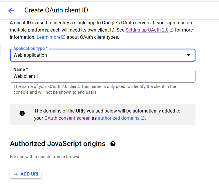Viewport: 219px width, 190px height.
Task: Open the Learn more link
Action: click(x=48, y=37)
